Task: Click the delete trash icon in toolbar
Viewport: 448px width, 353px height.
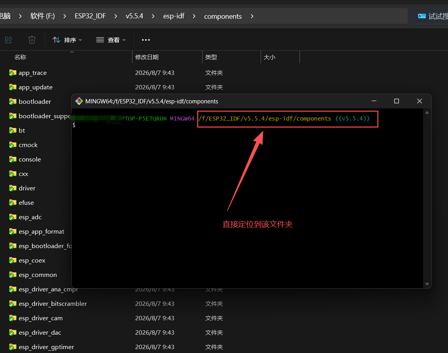Action: click(x=32, y=40)
